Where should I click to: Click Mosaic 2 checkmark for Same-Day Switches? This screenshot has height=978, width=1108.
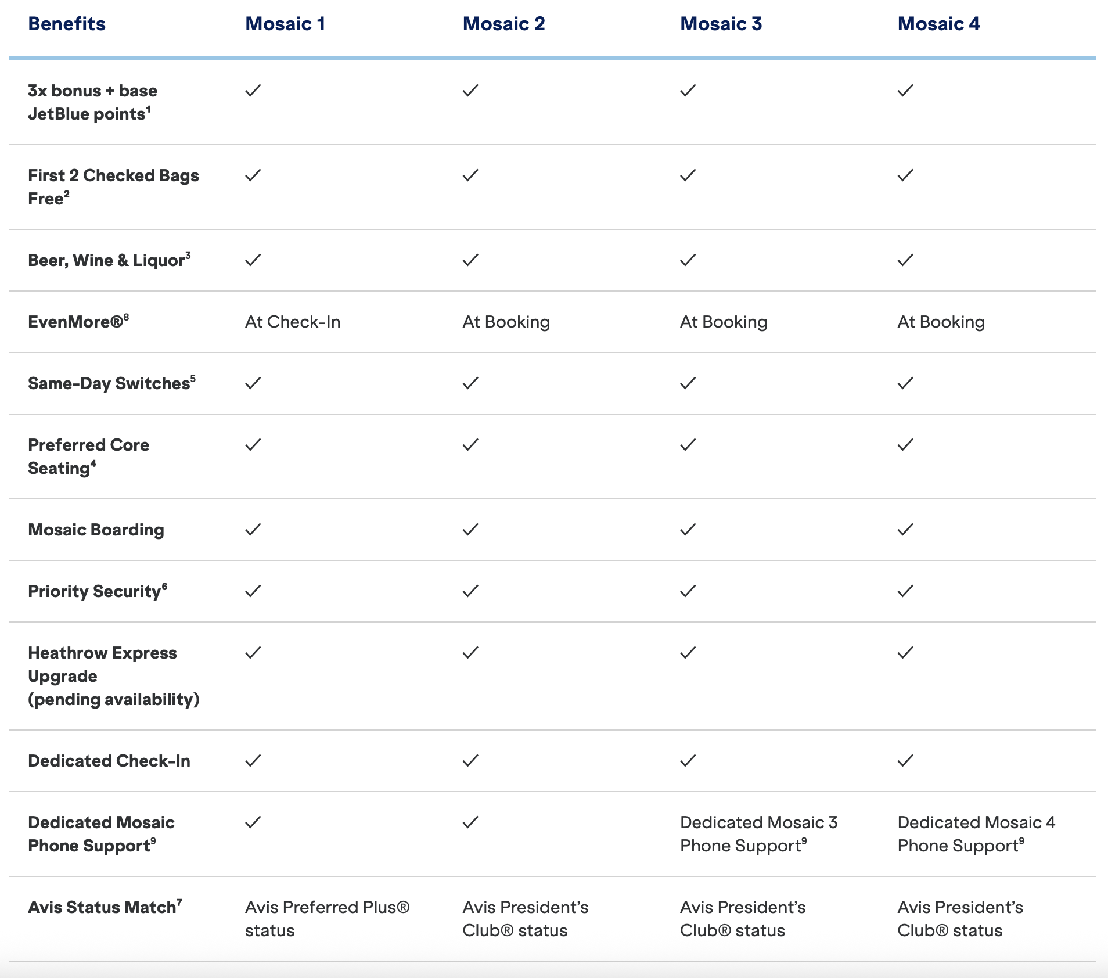pos(470,383)
